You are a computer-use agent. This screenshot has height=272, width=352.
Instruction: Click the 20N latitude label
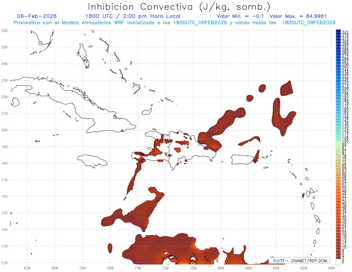point(4,130)
